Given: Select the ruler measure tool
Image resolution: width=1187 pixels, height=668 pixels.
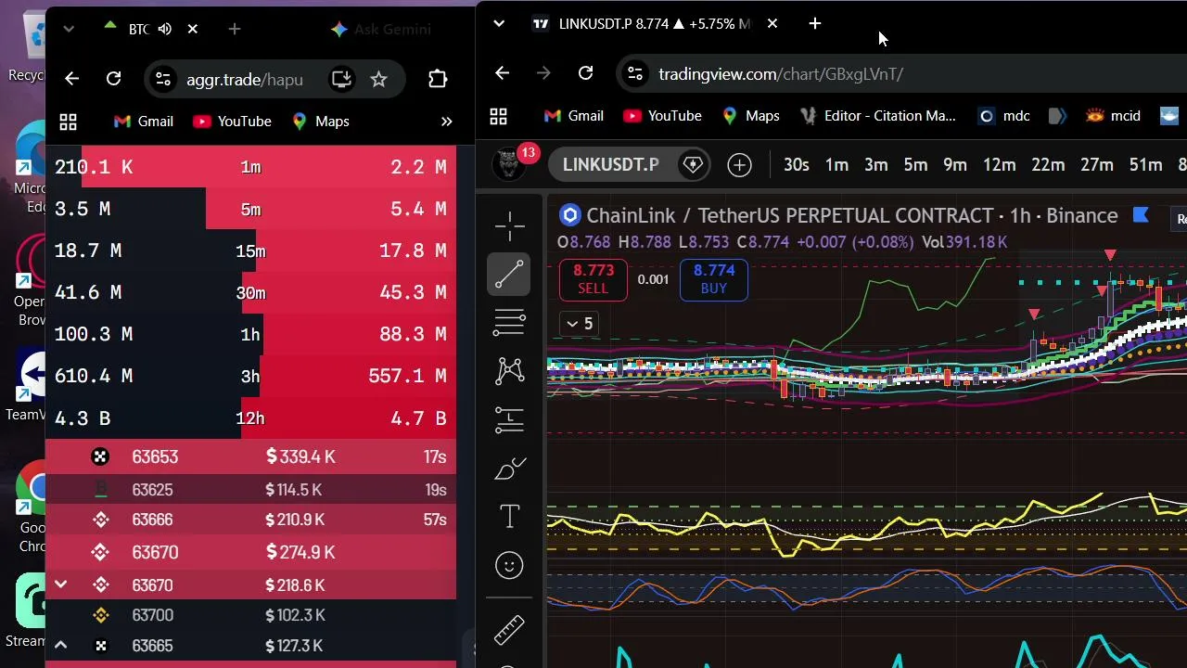Looking at the screenshot, I should point(509,631).
